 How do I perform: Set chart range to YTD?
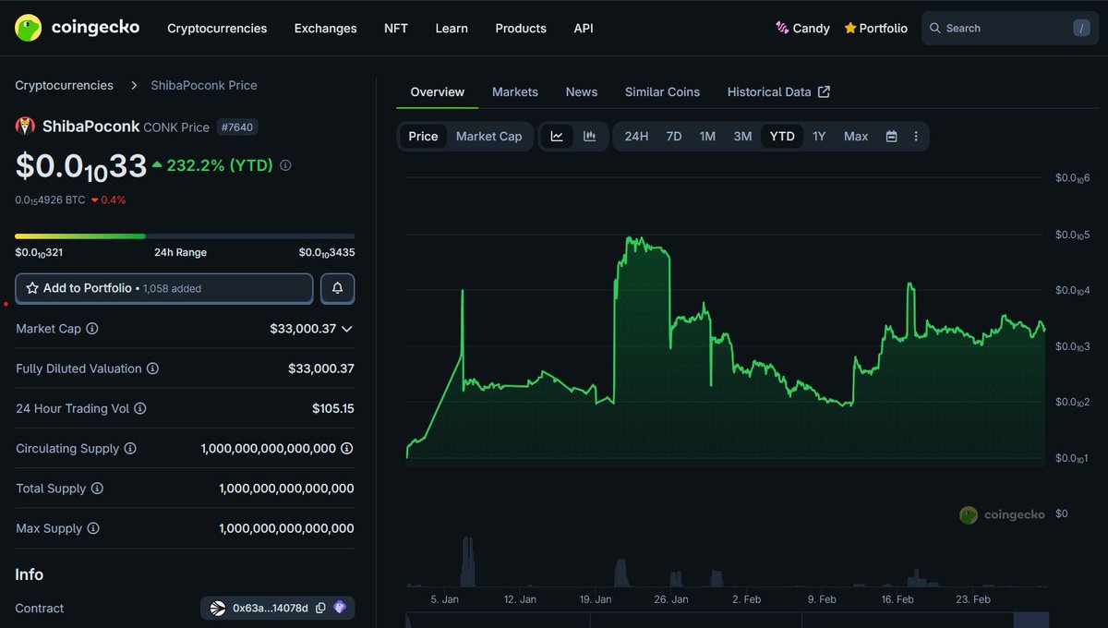coord(782,136)
